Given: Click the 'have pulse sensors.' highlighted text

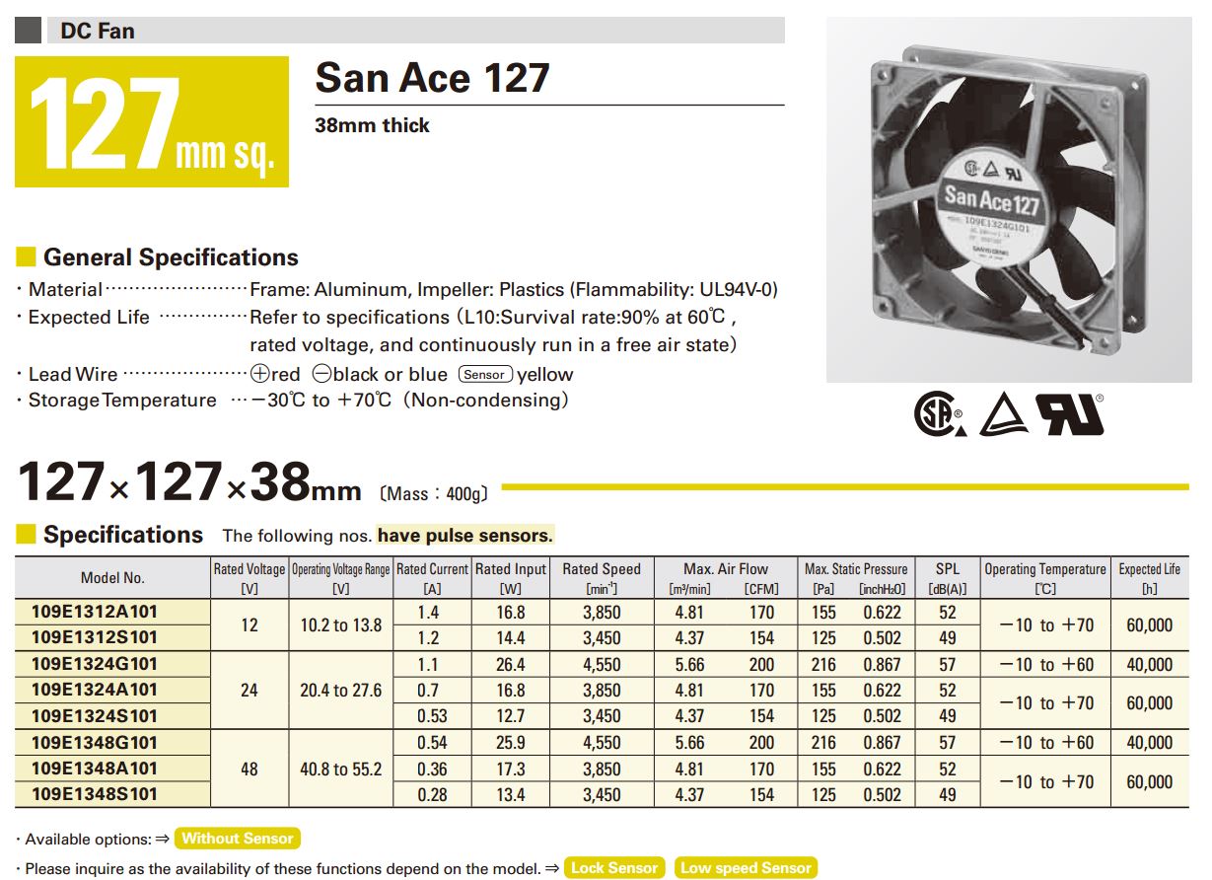Looking at the screenshot, I should click(x=465, y=536).
